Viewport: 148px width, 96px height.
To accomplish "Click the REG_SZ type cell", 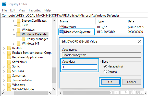I will pos(102,27).
